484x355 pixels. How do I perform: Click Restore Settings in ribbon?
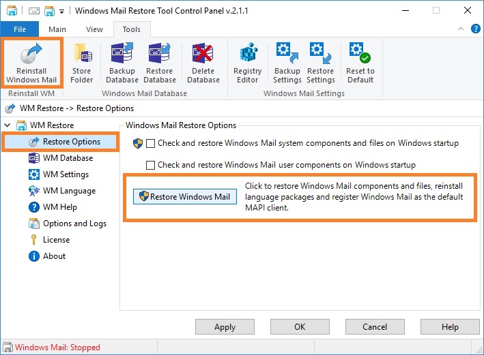tap(320, 63)
